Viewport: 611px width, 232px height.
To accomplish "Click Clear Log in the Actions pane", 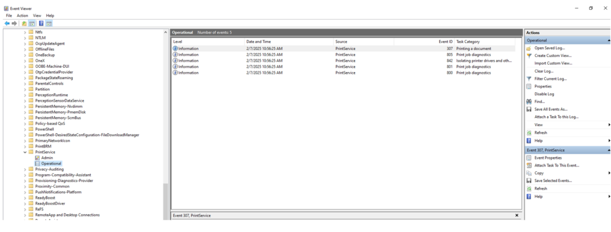I will tap(544, 71).
